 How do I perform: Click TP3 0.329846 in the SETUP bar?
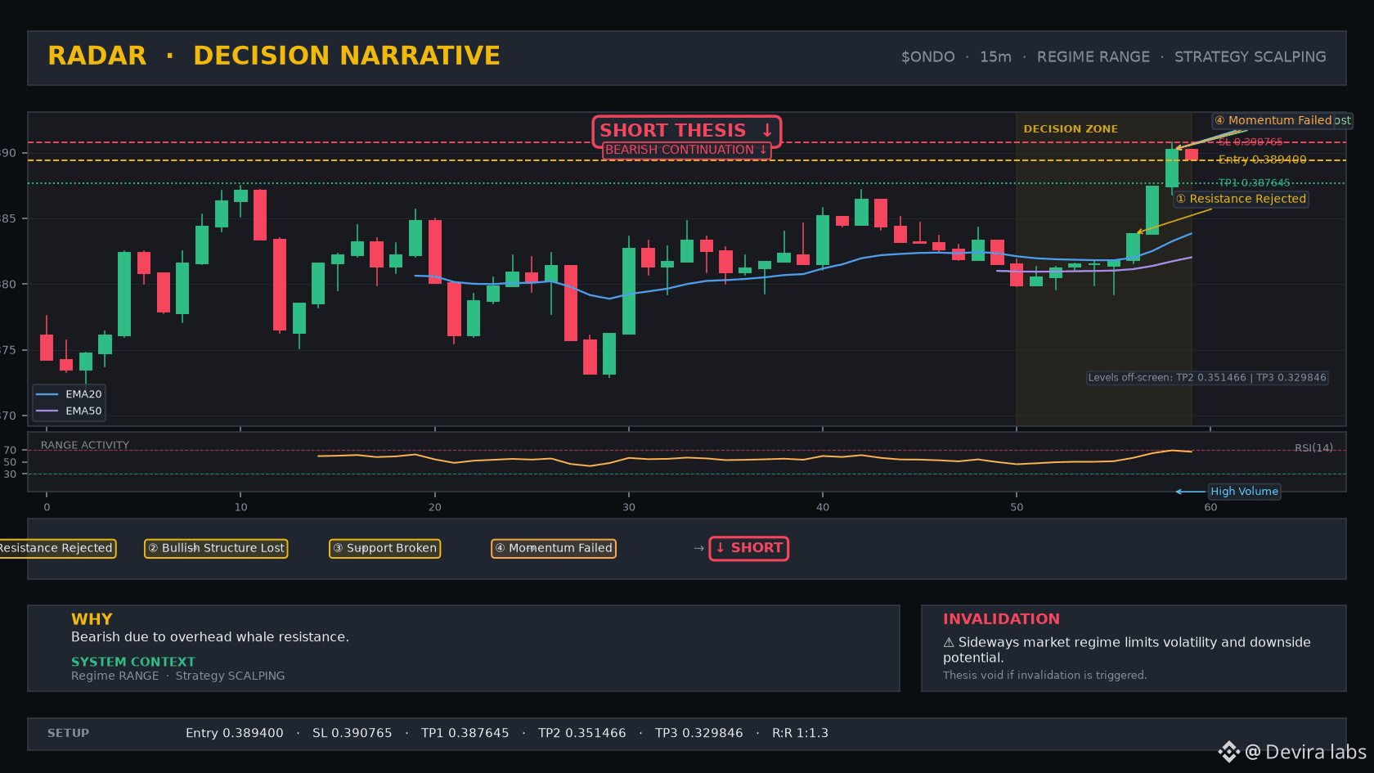coord(699,734)
